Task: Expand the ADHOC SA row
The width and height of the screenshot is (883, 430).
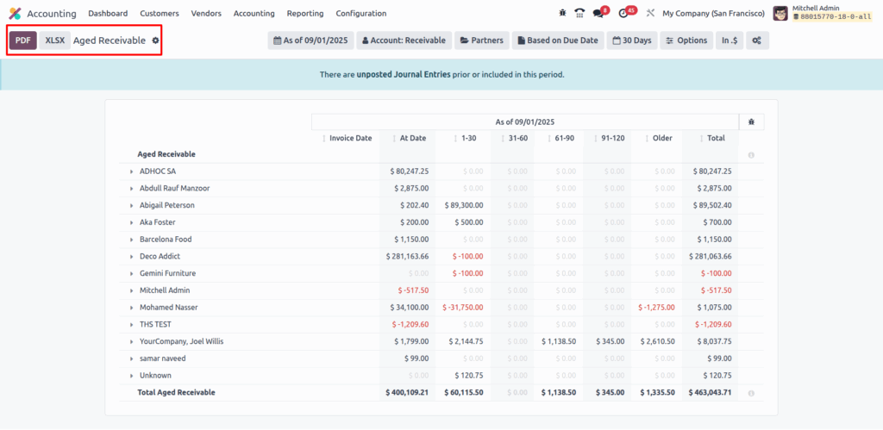Action: tap(132, 171)
